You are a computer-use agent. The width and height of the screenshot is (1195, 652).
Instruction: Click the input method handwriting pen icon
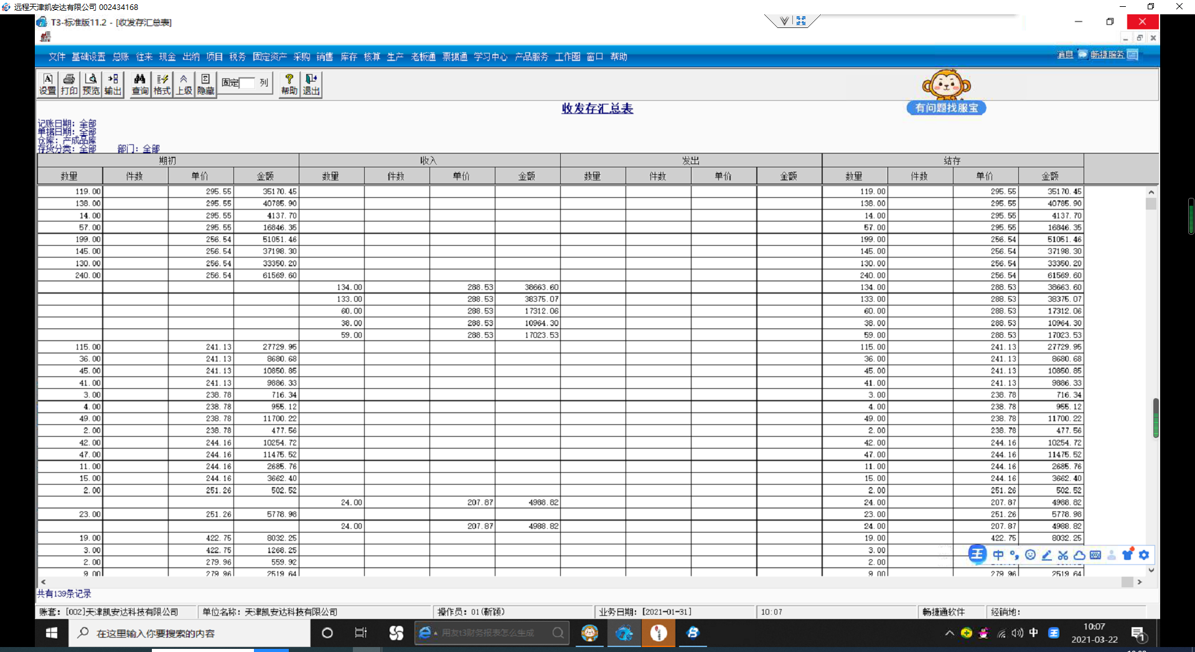[1047, 555]
